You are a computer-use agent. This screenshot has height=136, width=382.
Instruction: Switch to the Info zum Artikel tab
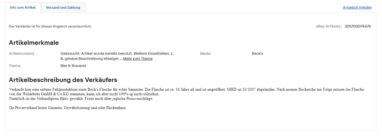(23, 7)
